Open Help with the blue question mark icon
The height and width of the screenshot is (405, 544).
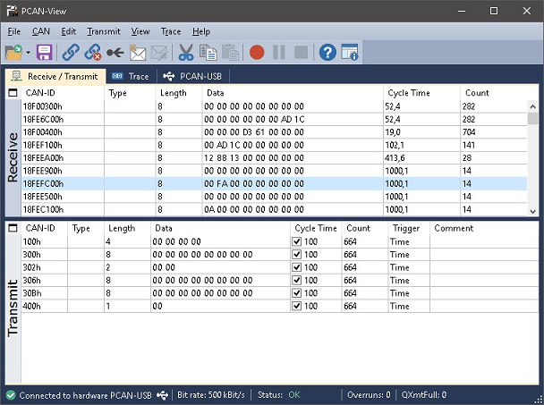click(327, 53)
